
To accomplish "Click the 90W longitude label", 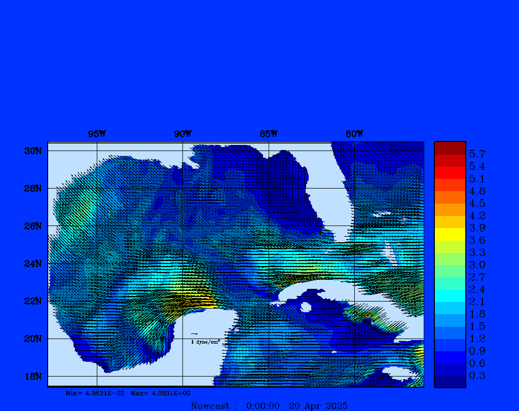I will click(x=182, y=134).
